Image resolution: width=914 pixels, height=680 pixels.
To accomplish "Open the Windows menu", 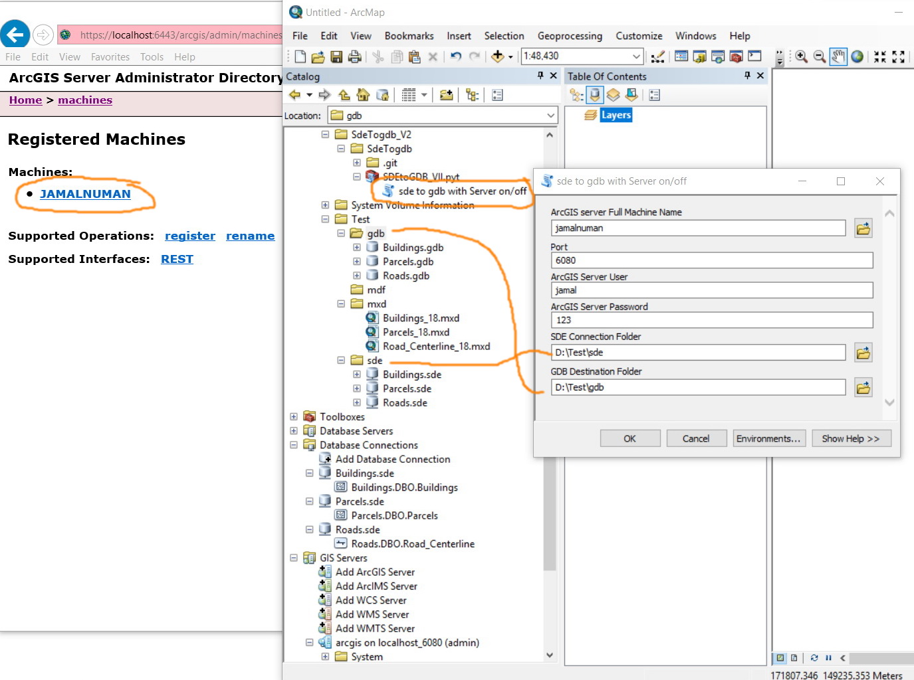I will [696, 36].
